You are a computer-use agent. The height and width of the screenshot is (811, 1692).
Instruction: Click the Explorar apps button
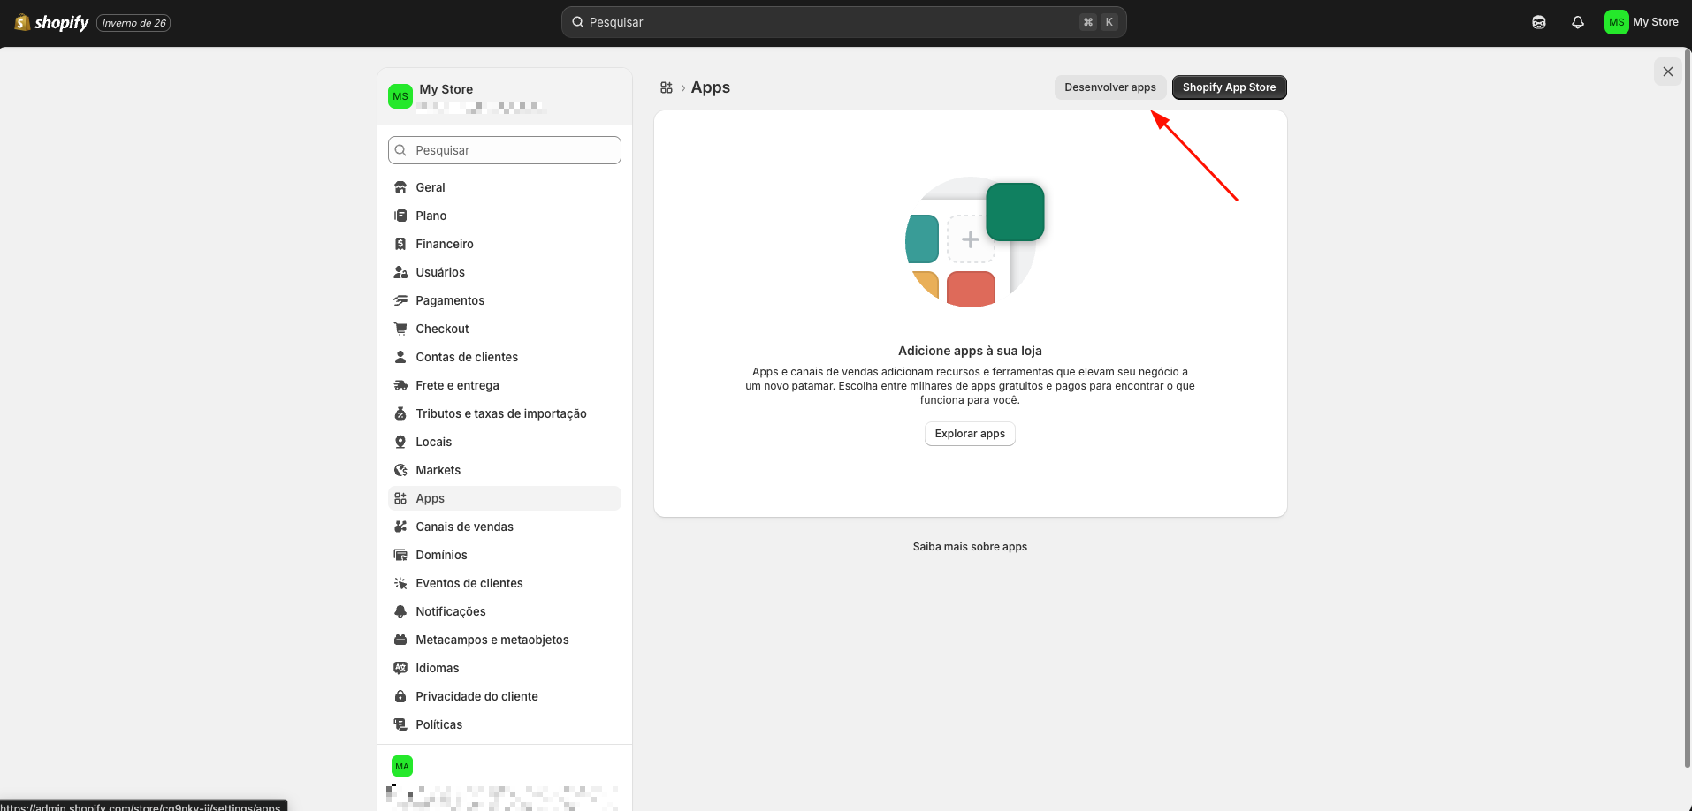pyautogui.click(x=970, y=434)
